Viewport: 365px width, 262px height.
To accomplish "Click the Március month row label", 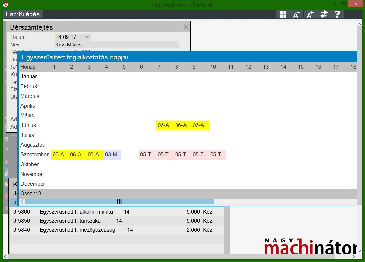I will [x=30, y=96].
